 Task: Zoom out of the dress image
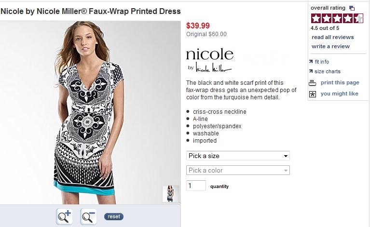(x=88, y=216)
